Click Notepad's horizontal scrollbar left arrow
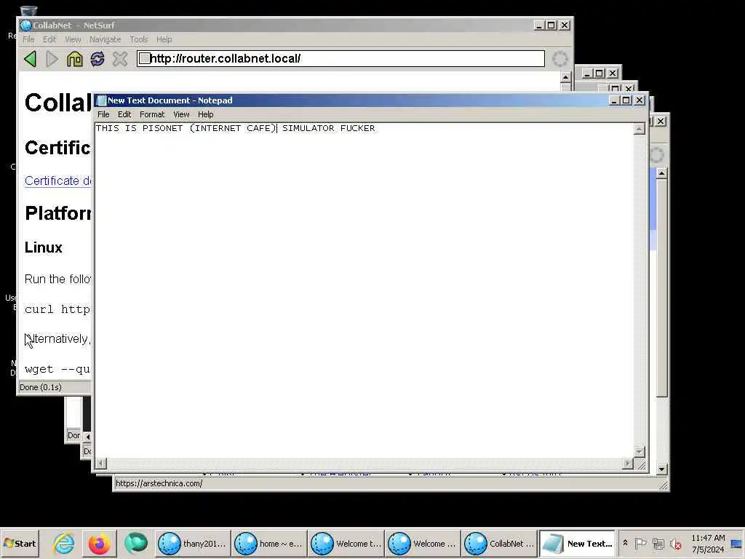The width and height of the screenshot is (745, 559). (100, 463)
